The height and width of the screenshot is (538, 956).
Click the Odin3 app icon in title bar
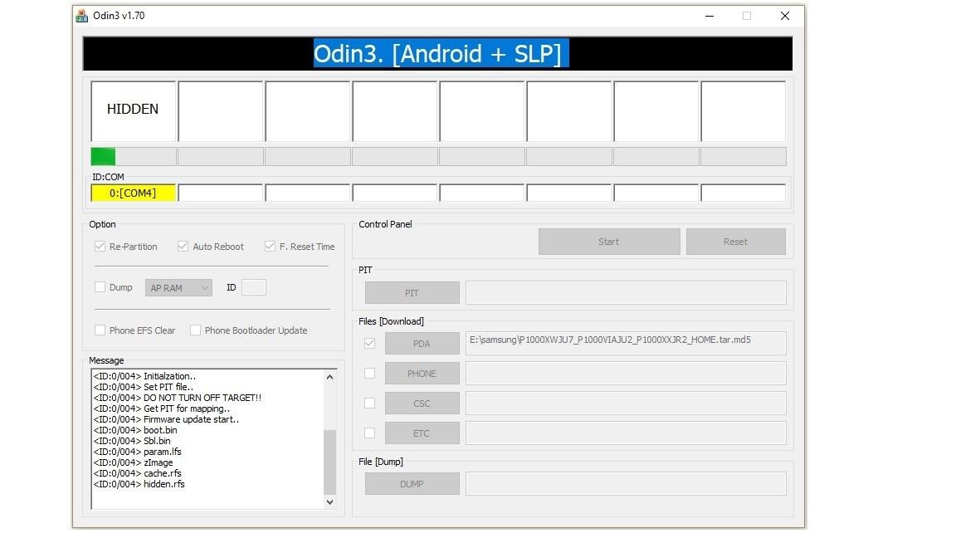[x=81, y=16]
